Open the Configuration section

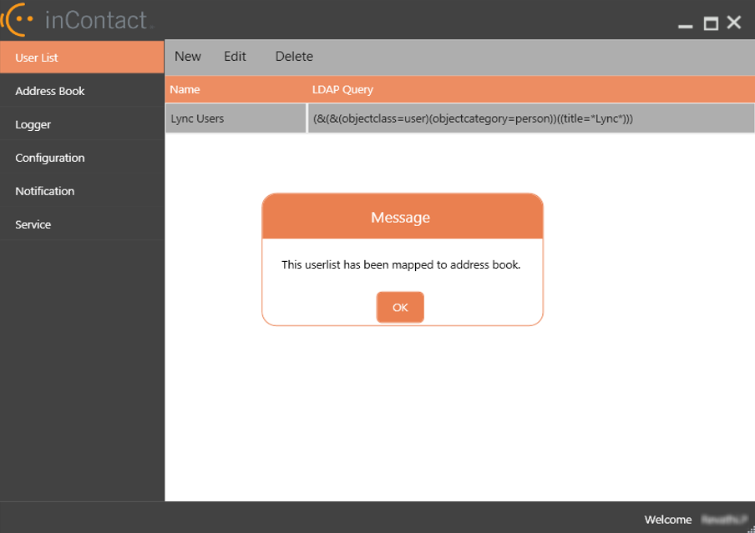coord(82,158)
